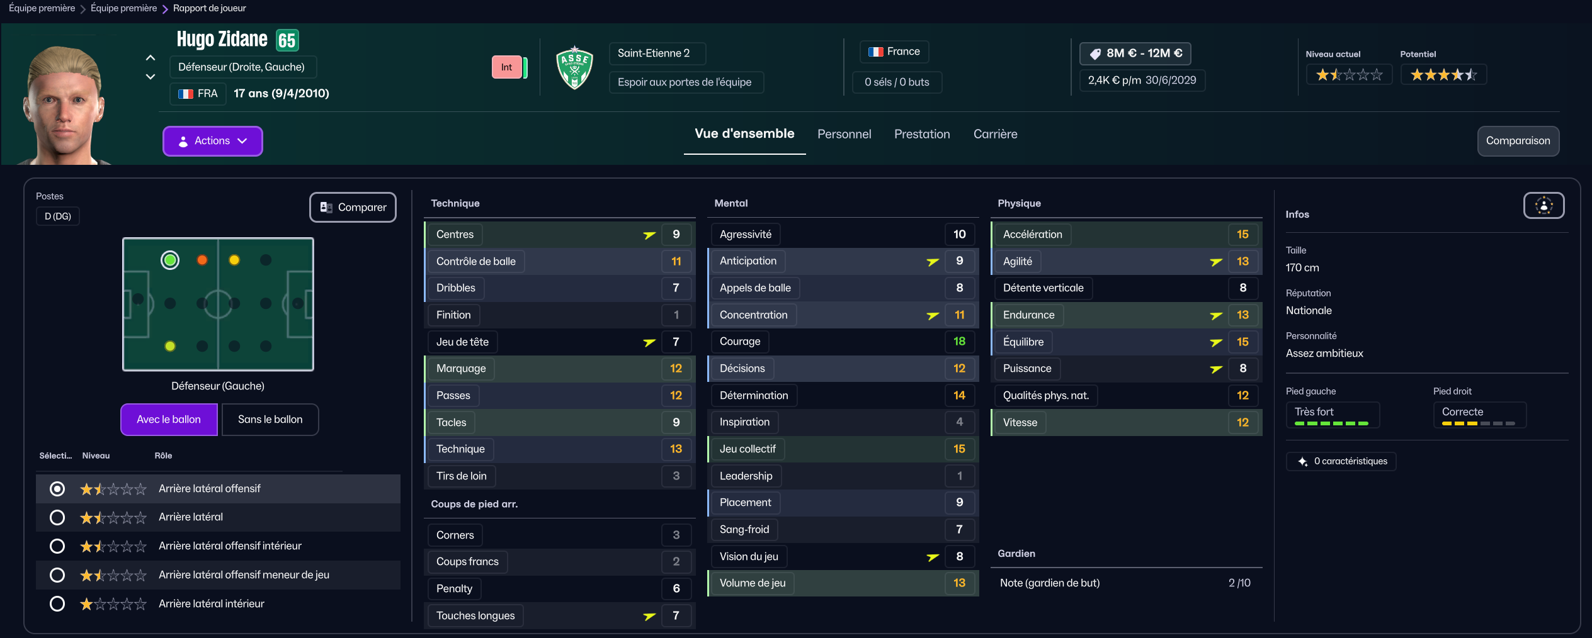Viewport: 1592px width, 638px height.
Task: Click the French flag icon beside FRA
Action: [x=186, y=94]
